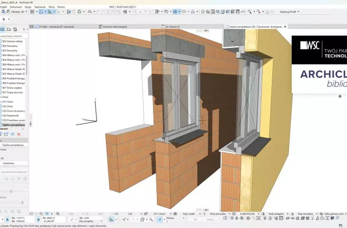Open the Okno menu
Screen dimensions: 347x228
point(51,7)
